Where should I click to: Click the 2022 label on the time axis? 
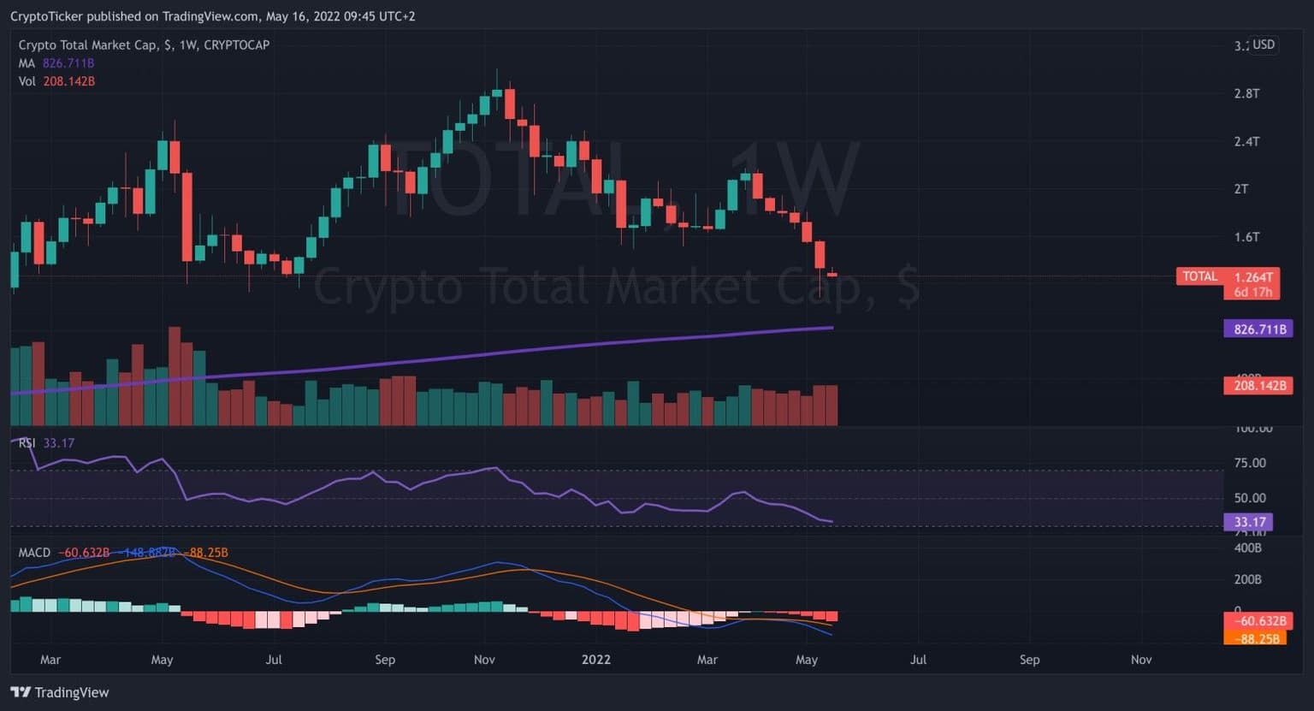point(595,660)
